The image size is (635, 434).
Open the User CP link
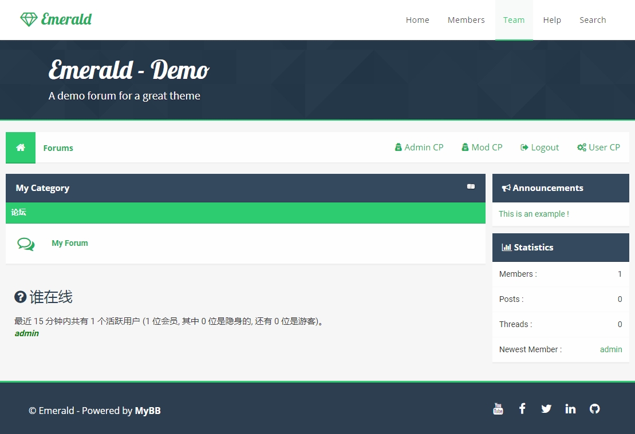pos(598,148)
